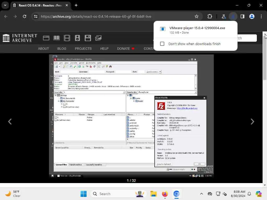Open the BLOG link
Viewport: 267px width, 200px height.
coord(62,49)
